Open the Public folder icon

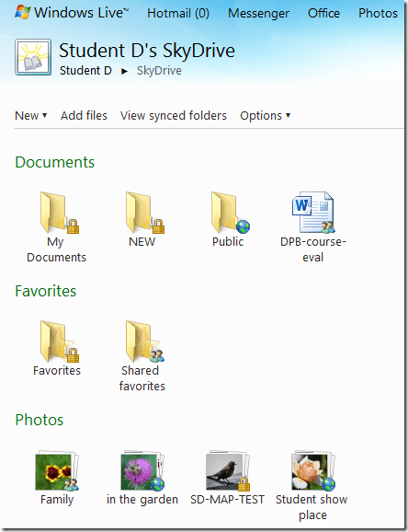coord(230,213)
